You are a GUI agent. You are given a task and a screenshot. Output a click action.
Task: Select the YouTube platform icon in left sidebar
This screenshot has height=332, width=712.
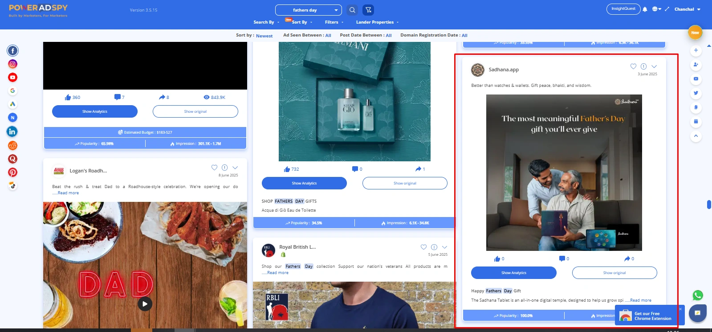(x=12, y=78)
